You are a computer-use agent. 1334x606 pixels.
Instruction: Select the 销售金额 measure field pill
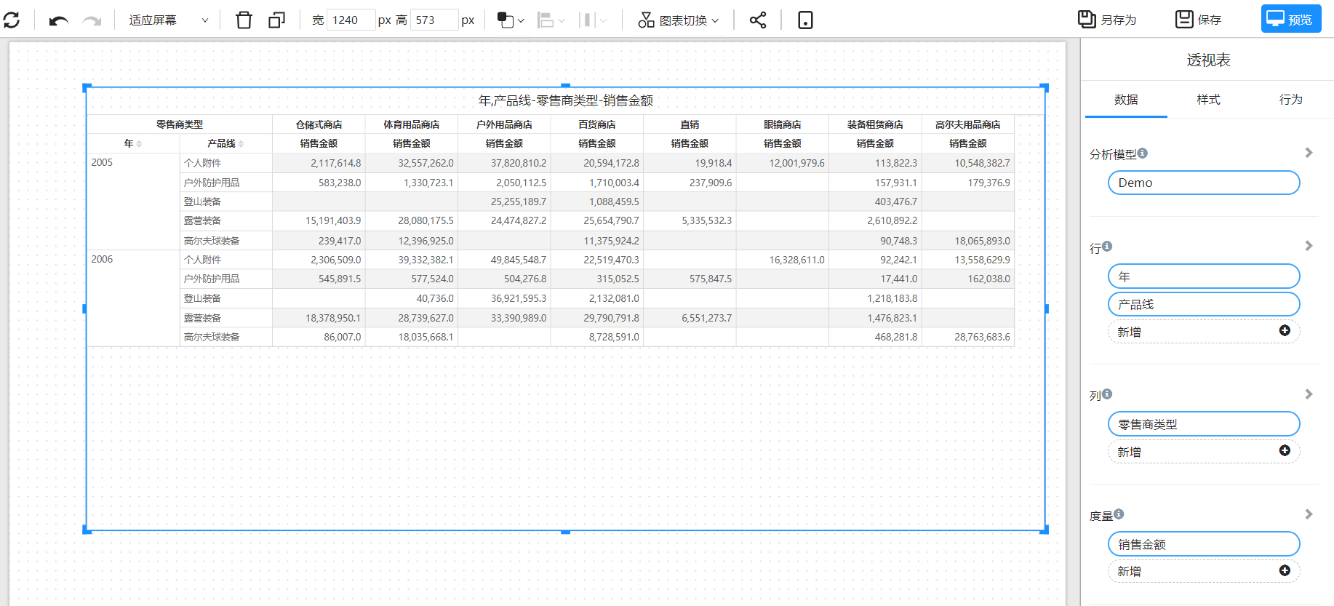(x=1204, y=544)
